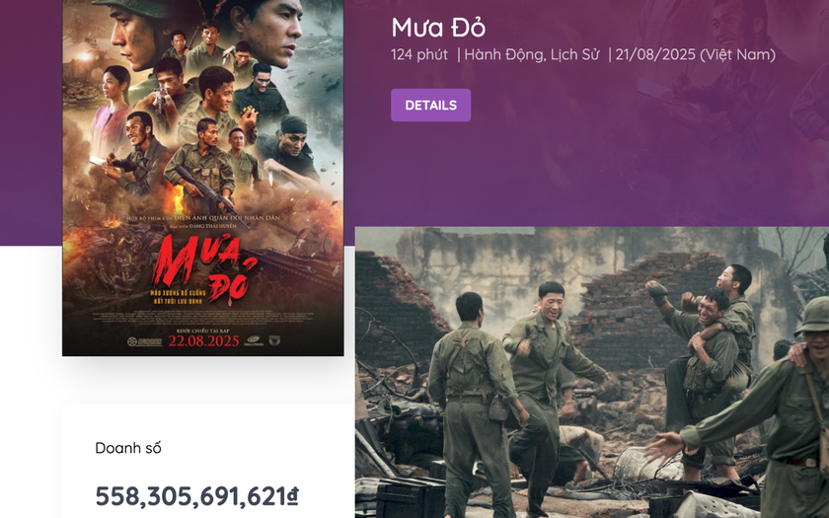829x518 pixels.
Task: Click the yellow tagline text on poster
Action: point(179,297)
